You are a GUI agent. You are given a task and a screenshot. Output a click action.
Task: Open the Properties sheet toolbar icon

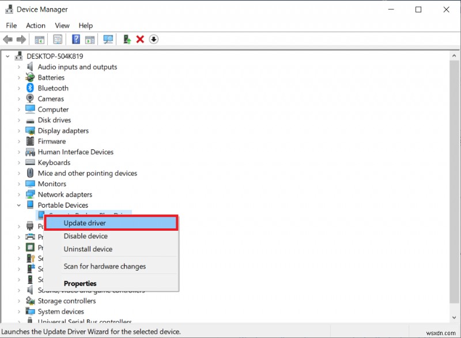[58, 39]
